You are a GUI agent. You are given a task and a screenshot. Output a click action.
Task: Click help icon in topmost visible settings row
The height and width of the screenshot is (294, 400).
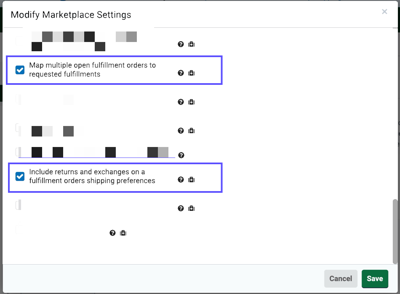coord(181,44)
